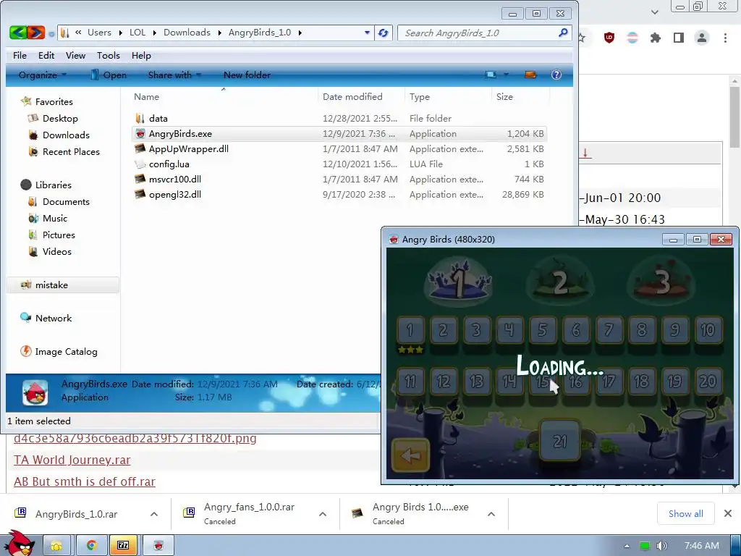
Task: Click the large red bird preview icon
Action: [x=35, y=392]
